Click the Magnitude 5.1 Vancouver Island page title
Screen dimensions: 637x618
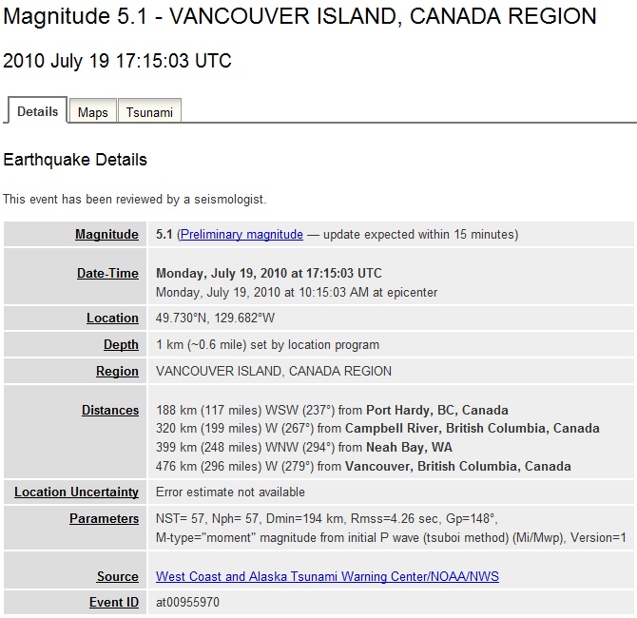[299, 16]
